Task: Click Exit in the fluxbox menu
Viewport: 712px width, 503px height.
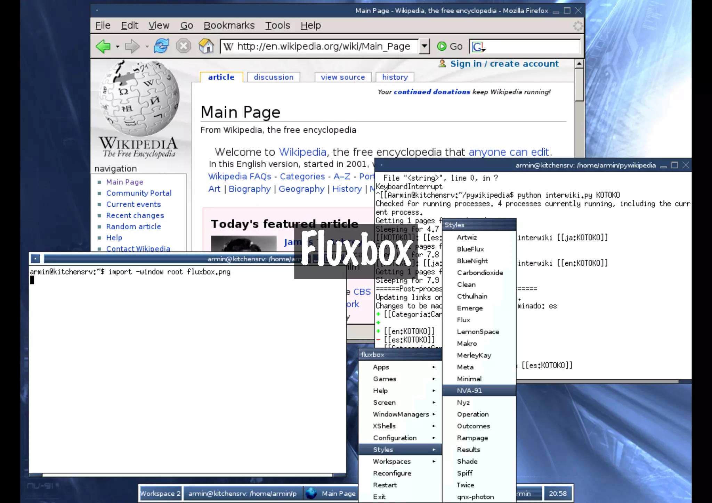Action: pos(400,497)
